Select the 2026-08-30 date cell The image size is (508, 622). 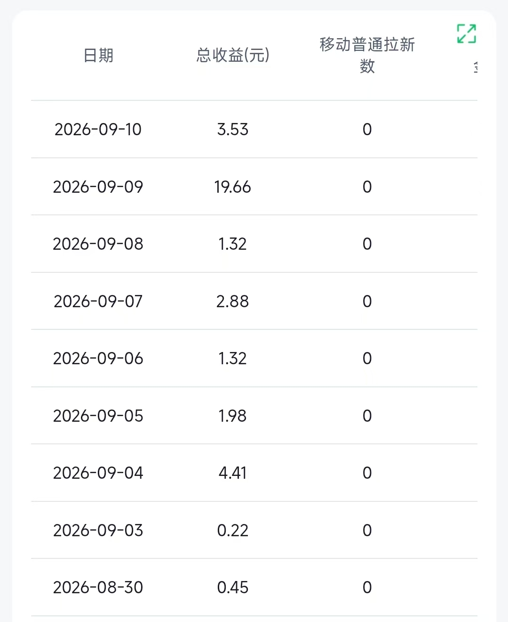point(98,587)
